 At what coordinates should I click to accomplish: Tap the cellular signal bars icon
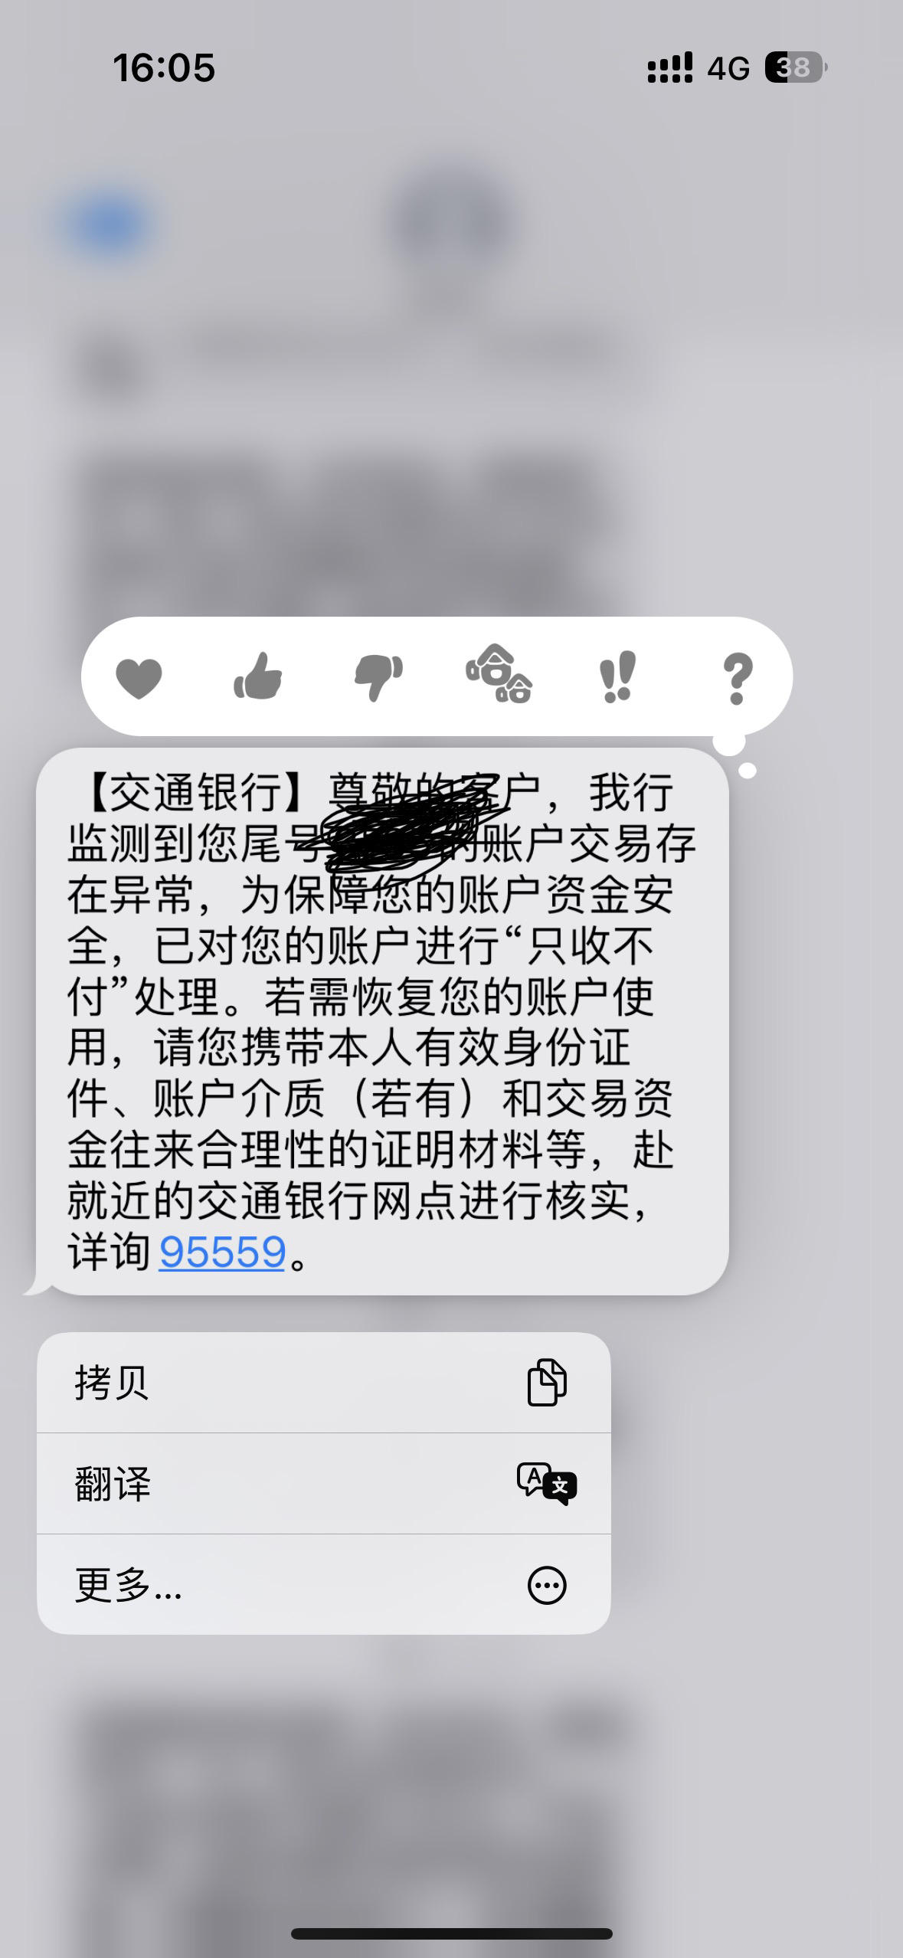pos(669,67)
